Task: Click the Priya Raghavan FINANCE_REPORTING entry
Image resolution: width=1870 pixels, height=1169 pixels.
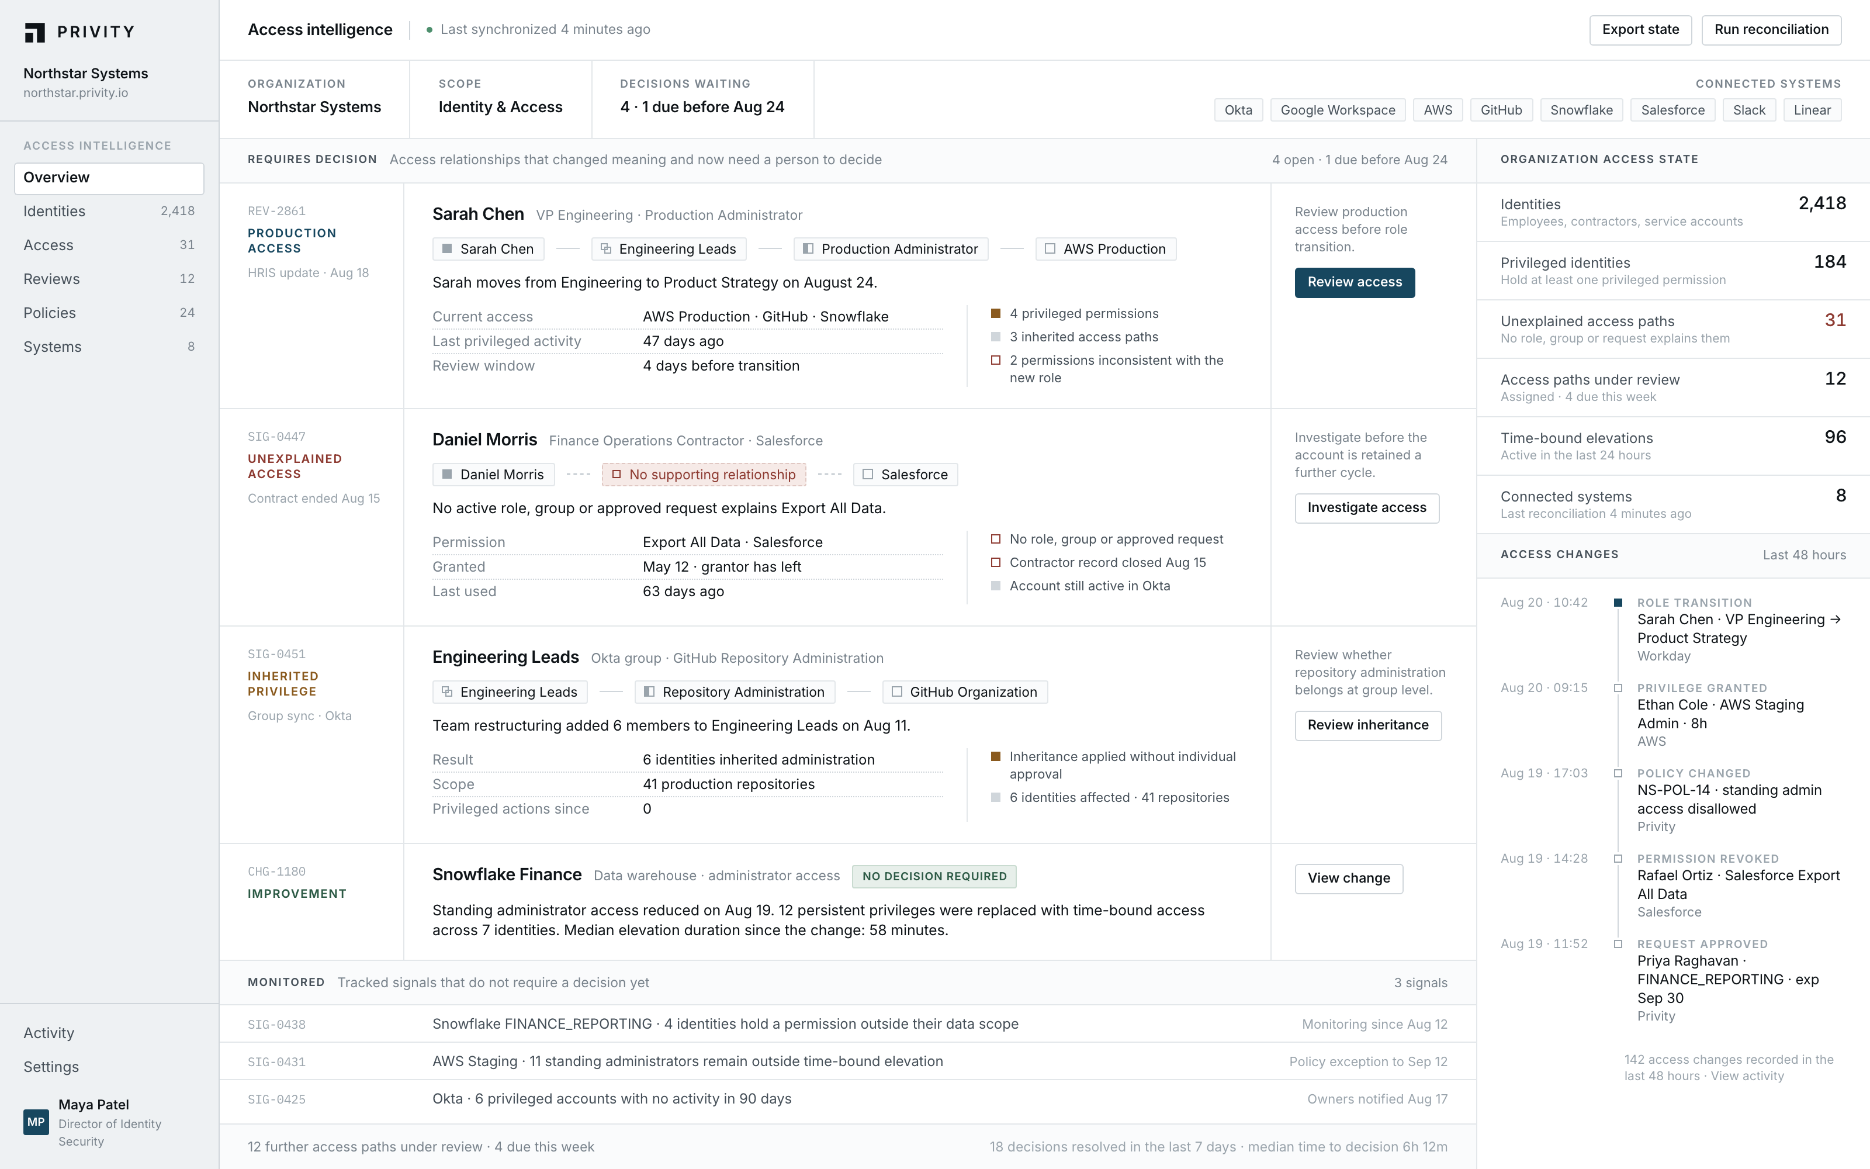Action: point(1729,980)
